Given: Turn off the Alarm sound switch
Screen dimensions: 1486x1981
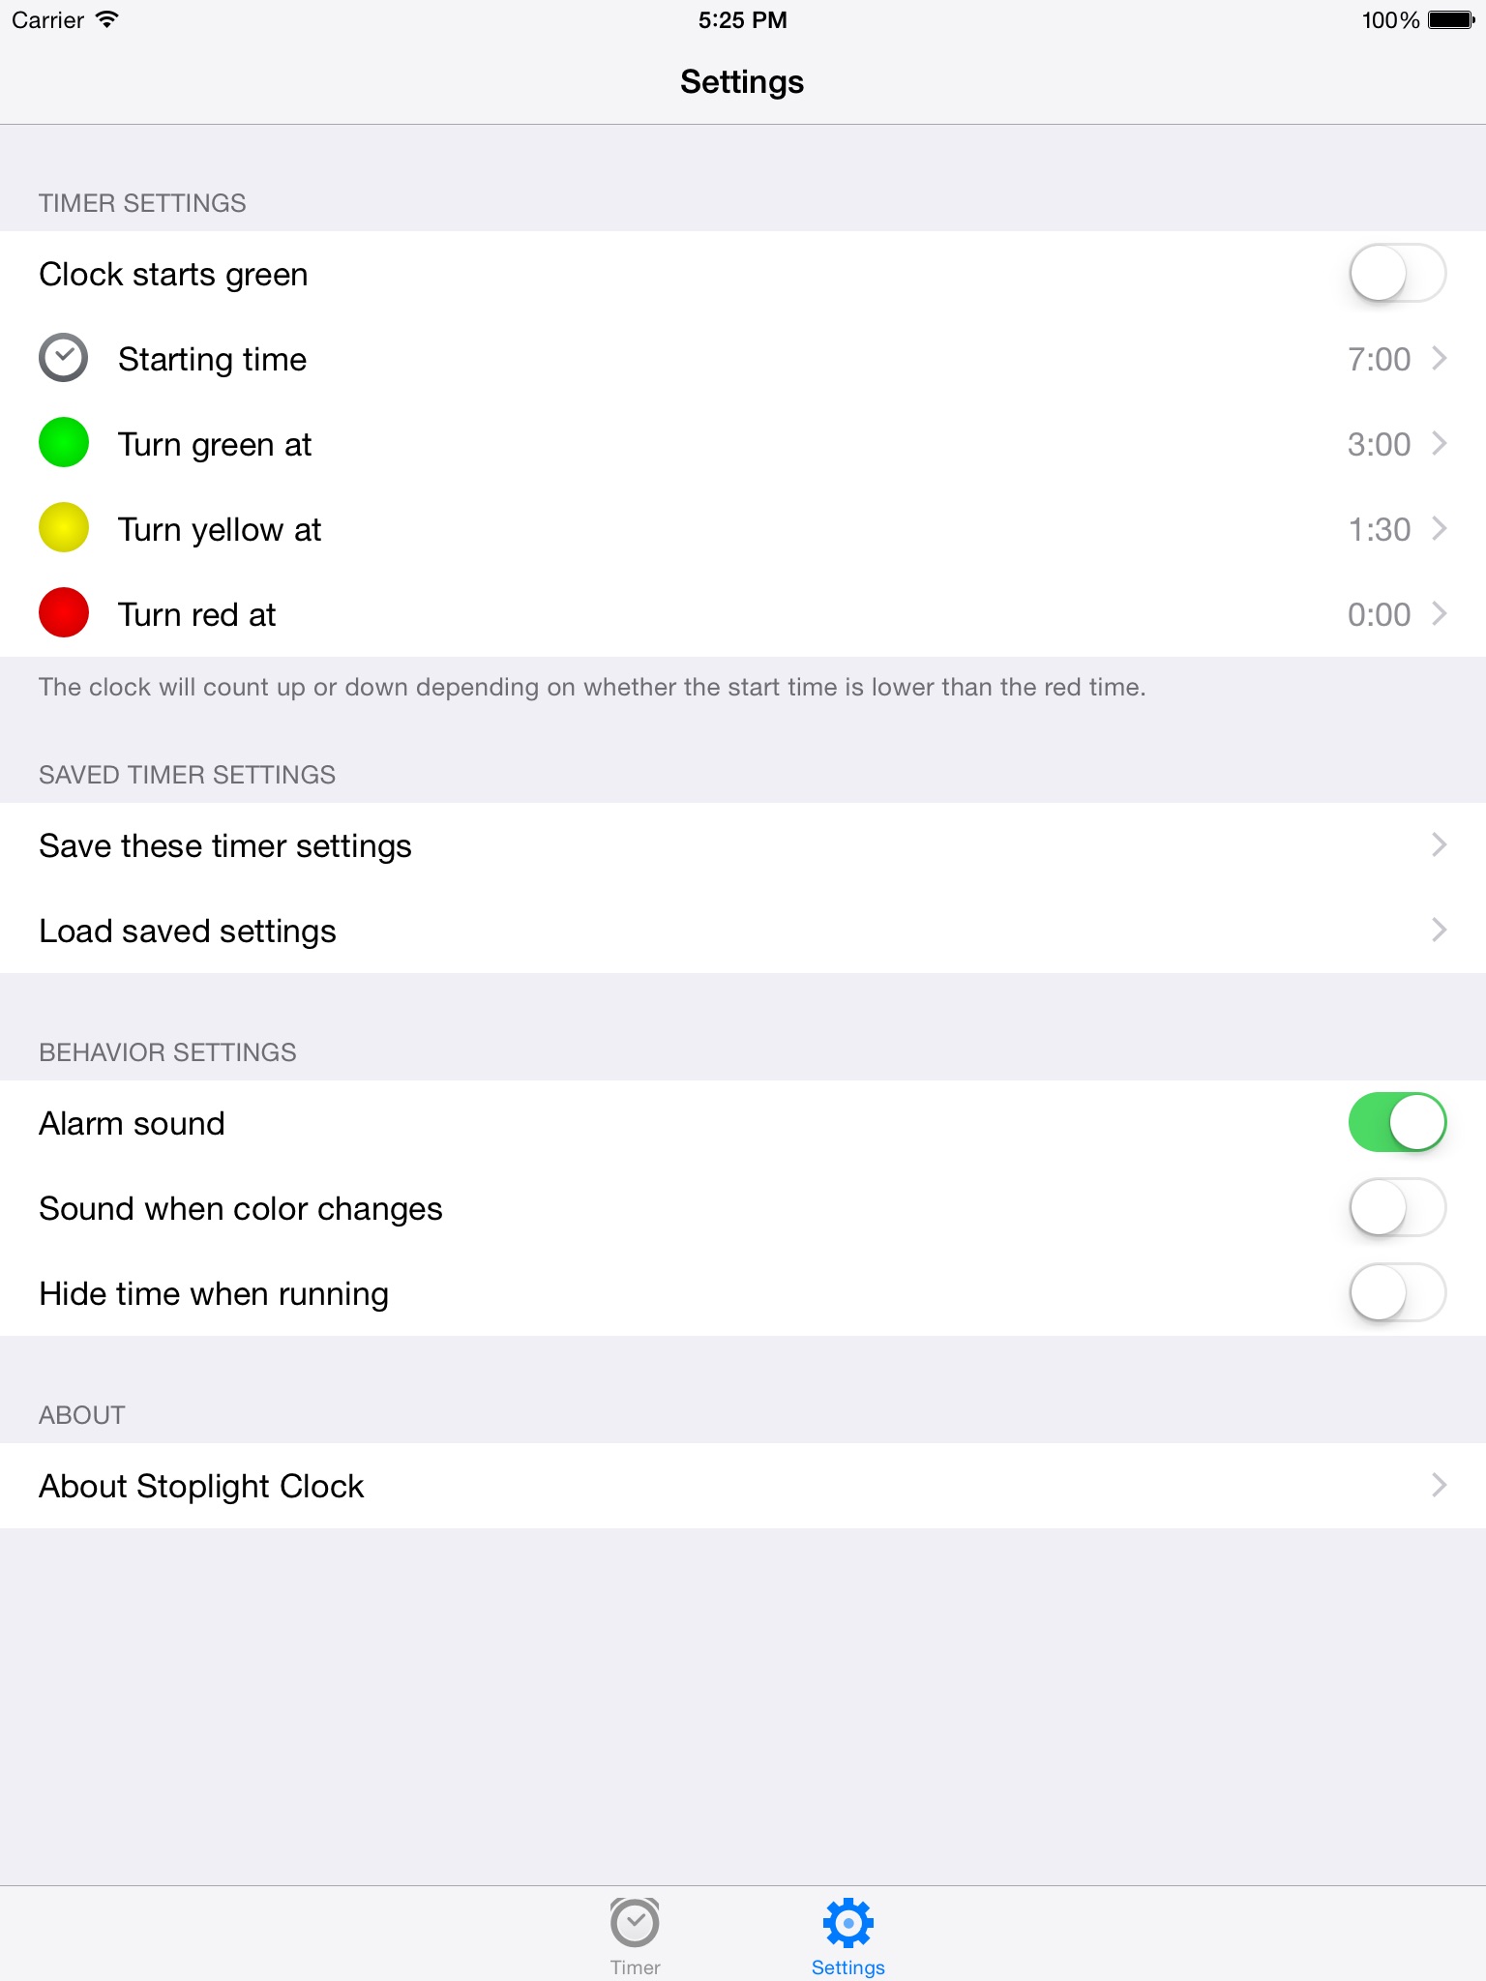Looking at the screenshot, I should click(1397, 1123).
